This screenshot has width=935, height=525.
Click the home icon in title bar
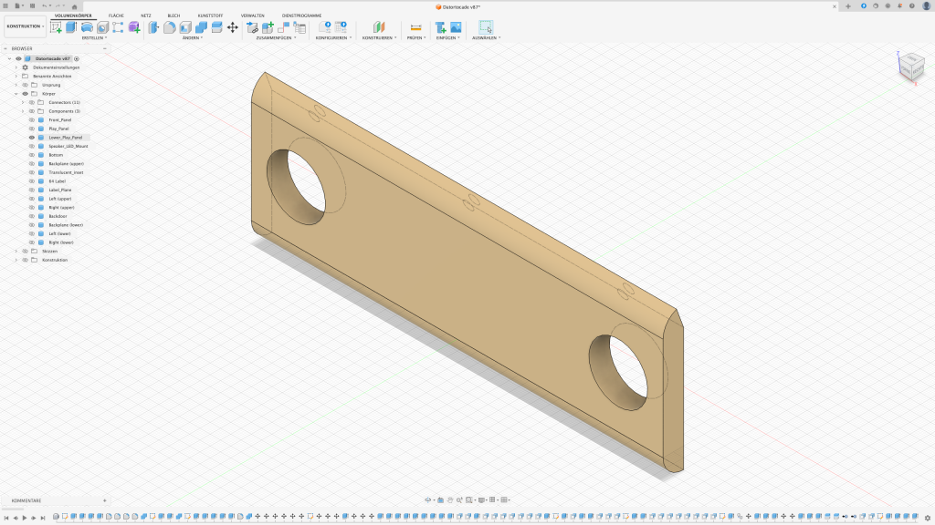74,6
